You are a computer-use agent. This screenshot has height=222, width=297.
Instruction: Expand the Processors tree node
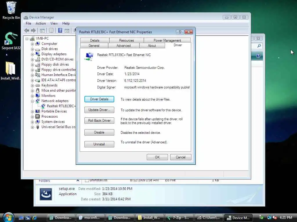tap(32, 117)
